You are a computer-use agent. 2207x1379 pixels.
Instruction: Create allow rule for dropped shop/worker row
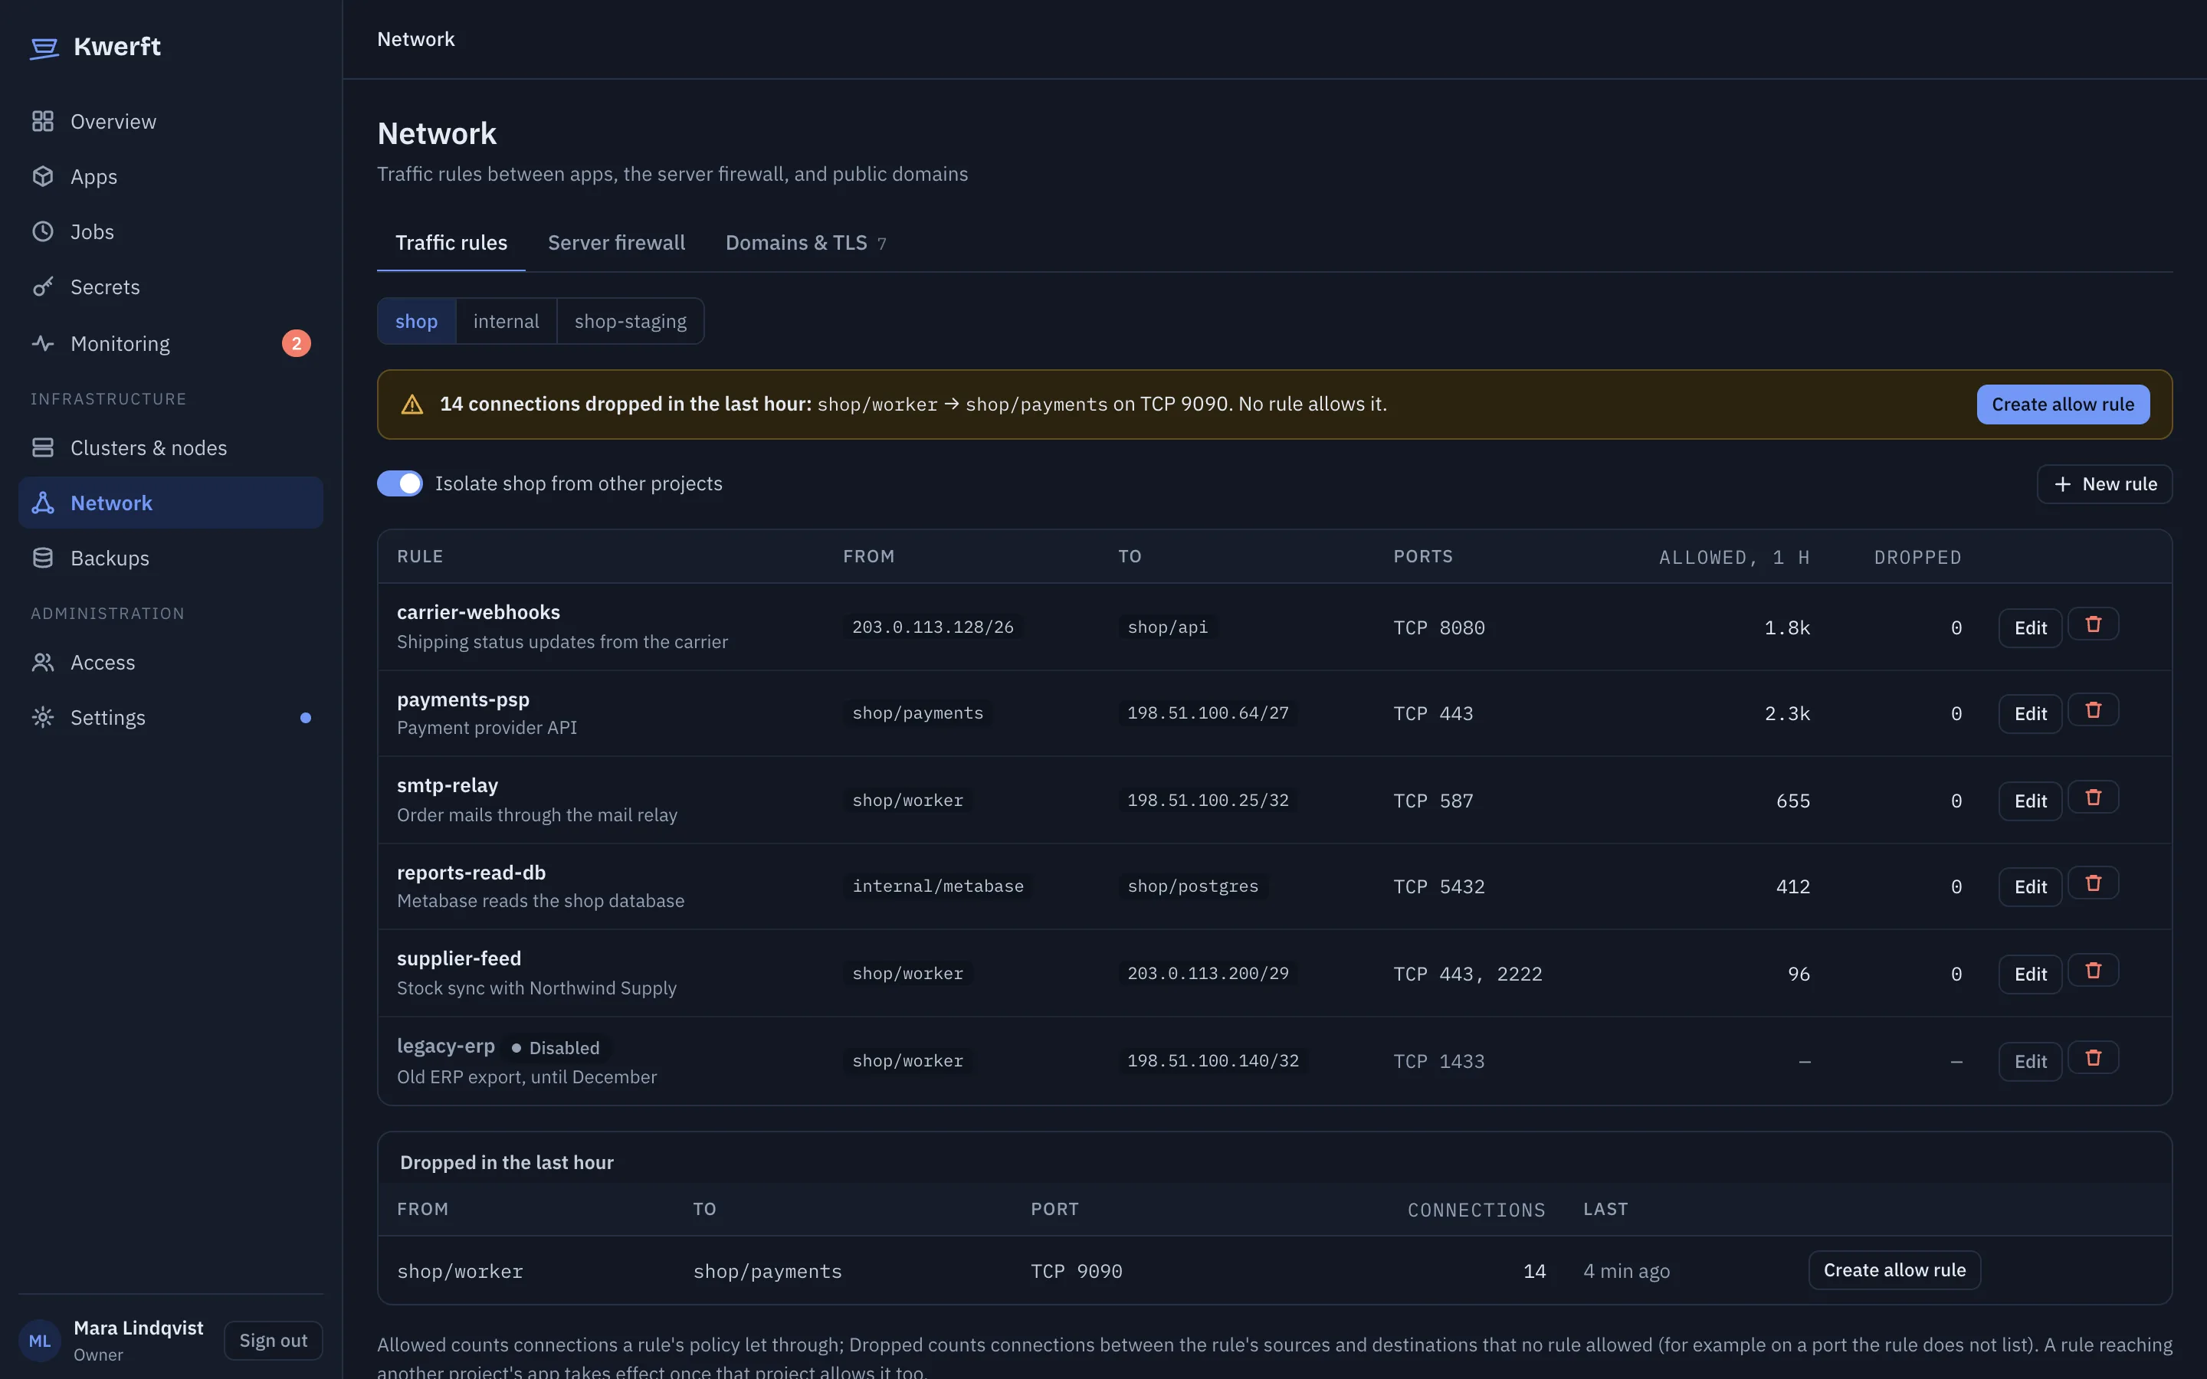click(x=1894, y=1269)
